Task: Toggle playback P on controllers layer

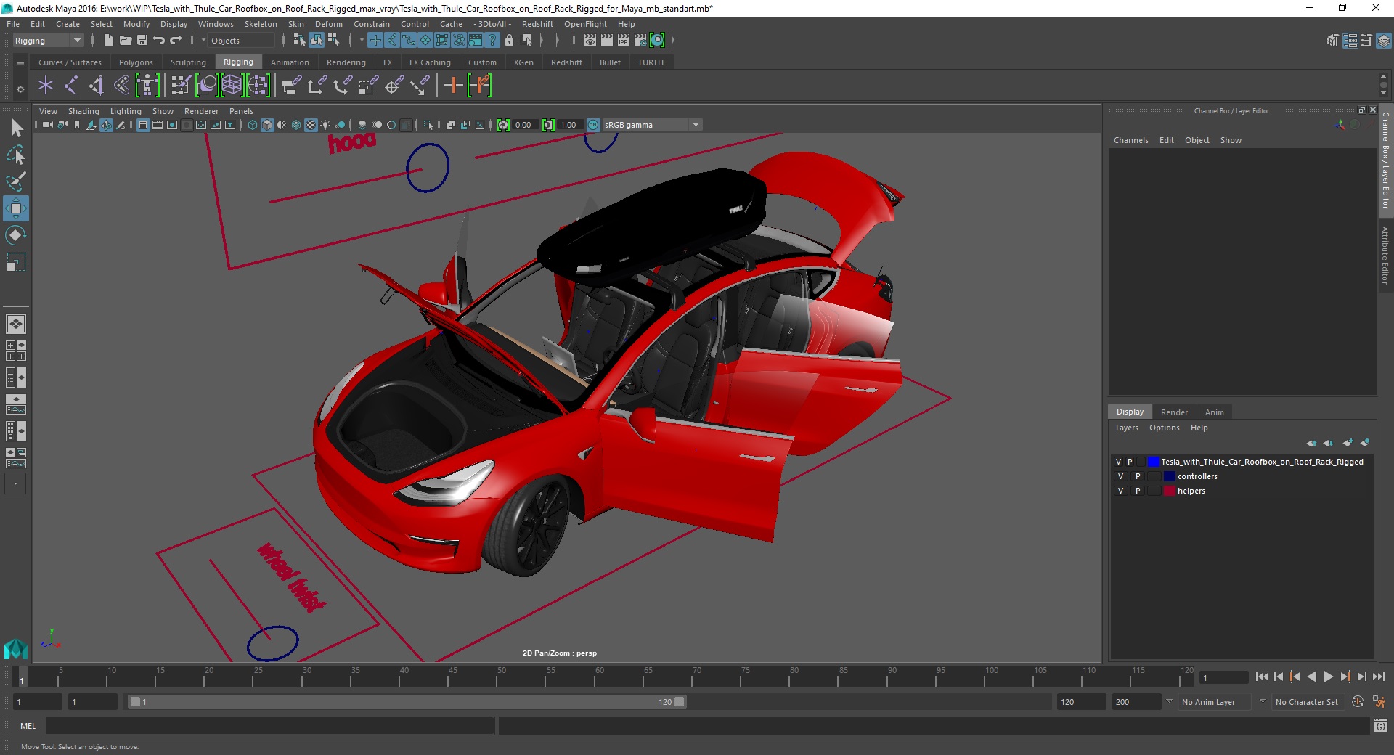Action: pyautogui.click(x=1138, y=476)
